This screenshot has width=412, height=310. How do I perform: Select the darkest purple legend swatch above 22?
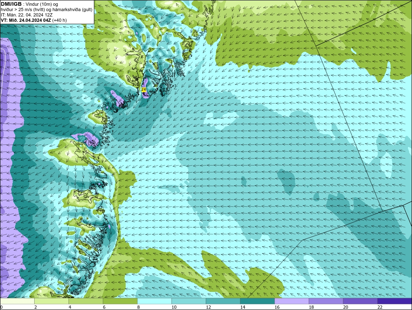tap(395, 301)
